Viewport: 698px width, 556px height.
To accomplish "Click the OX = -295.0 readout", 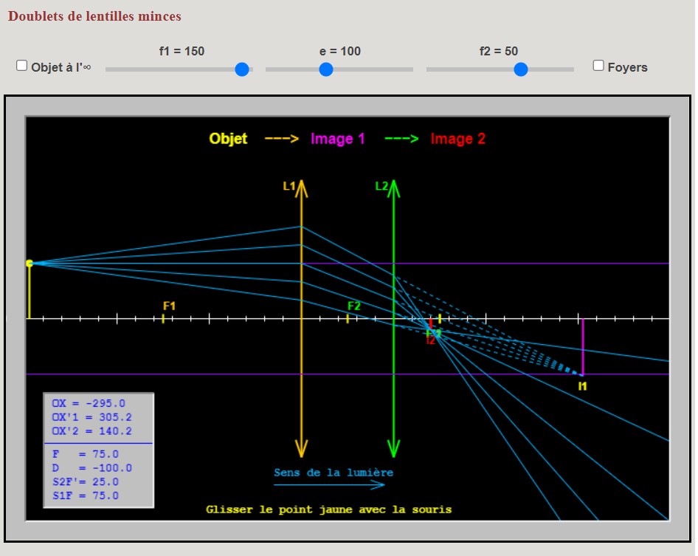I will tap(89, 403).
